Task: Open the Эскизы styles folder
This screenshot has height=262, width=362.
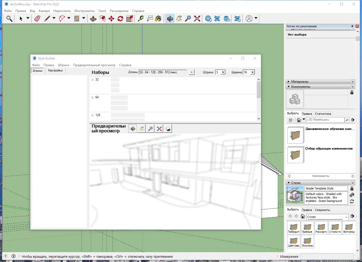Action: pos(308,242)
